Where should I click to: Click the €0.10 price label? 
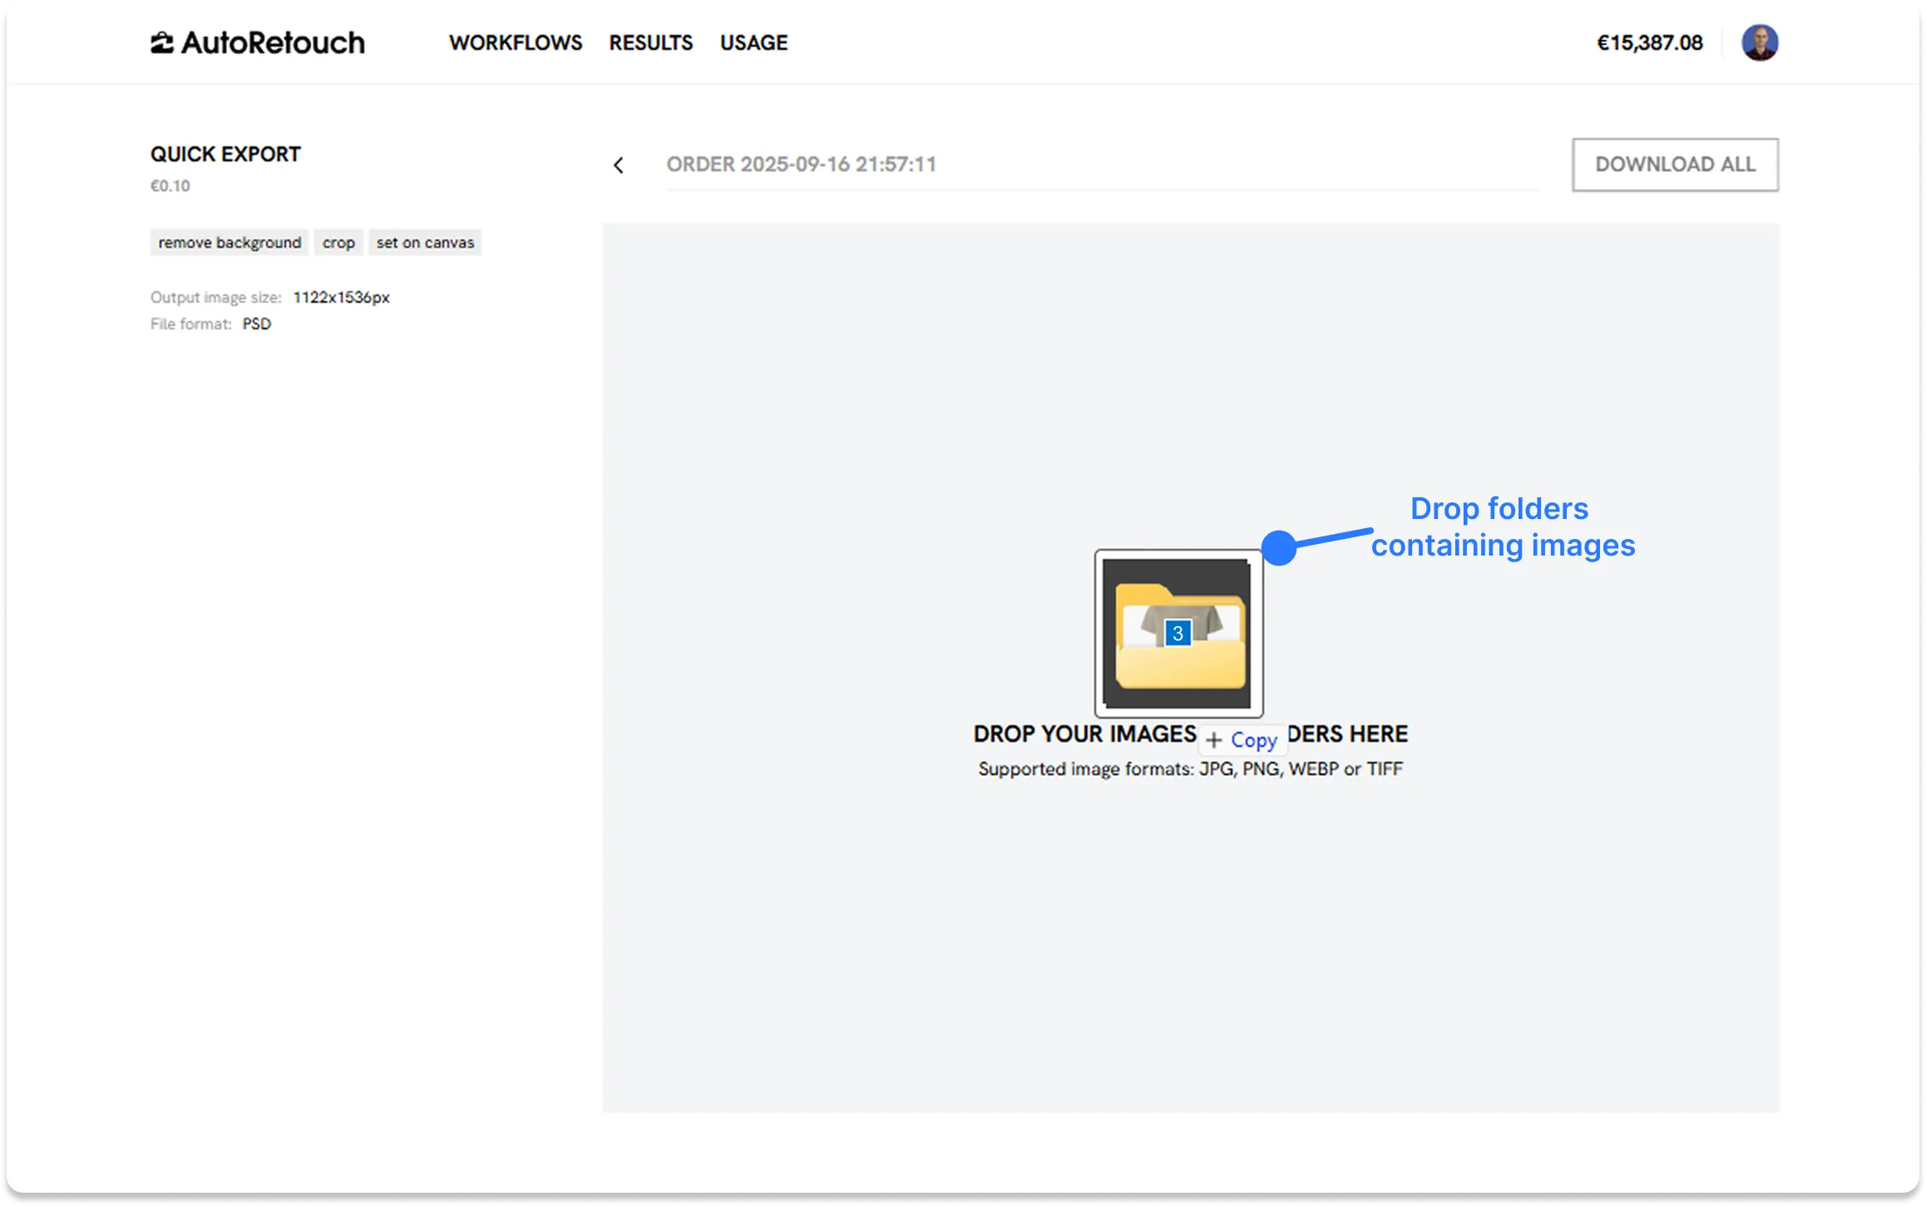point(169,185)
